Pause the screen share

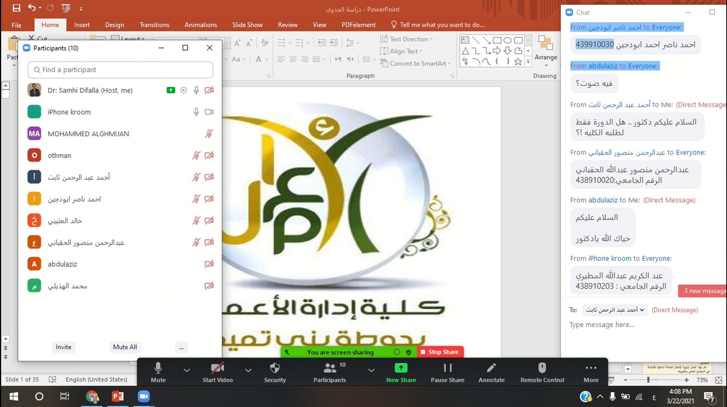pos(447,368)
